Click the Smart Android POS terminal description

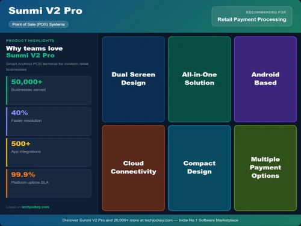pos(47,66)
